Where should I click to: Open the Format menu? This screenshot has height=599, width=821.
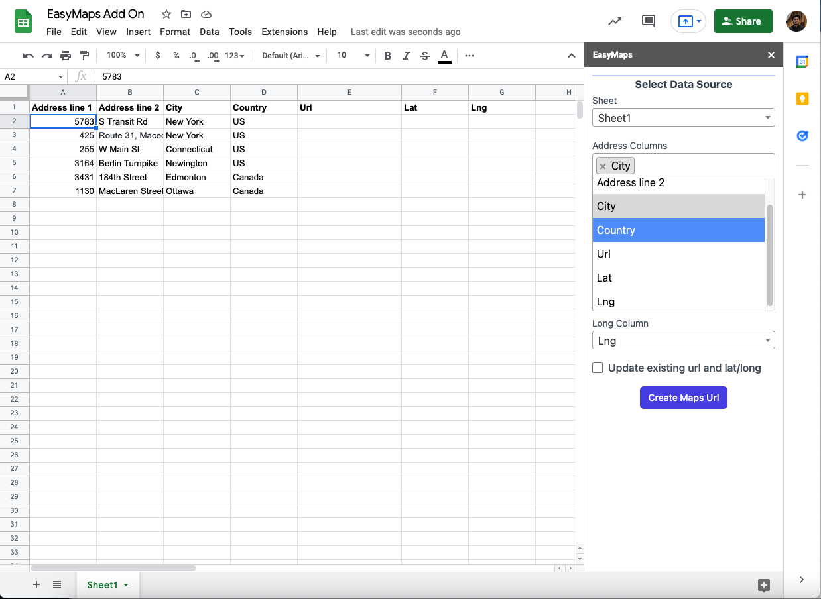click(x=175, y=32)
